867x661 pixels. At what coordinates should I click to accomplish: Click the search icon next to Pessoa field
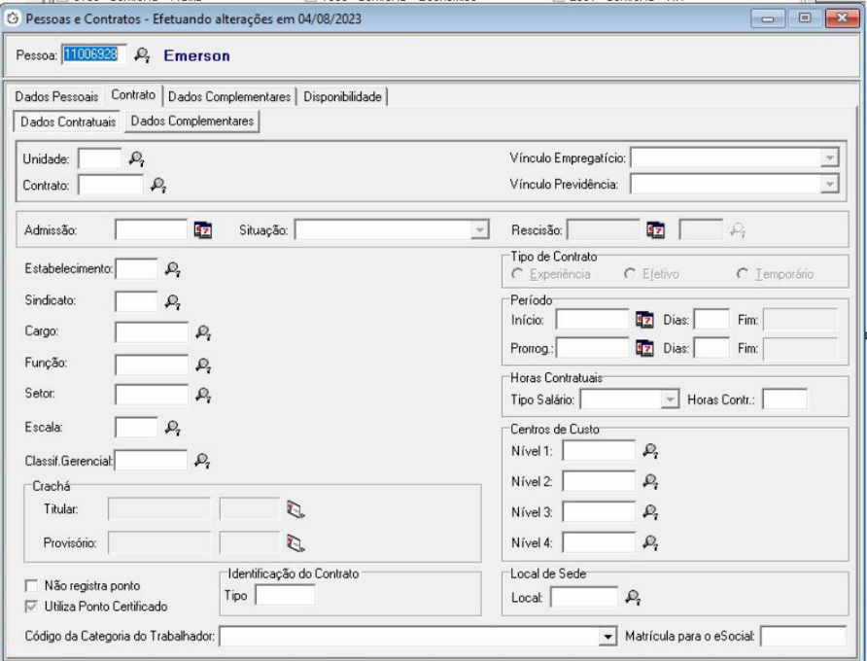[143, 56]
